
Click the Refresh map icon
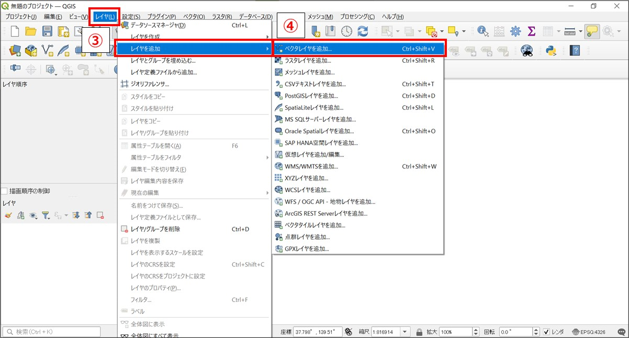click(x=363, y=31)
